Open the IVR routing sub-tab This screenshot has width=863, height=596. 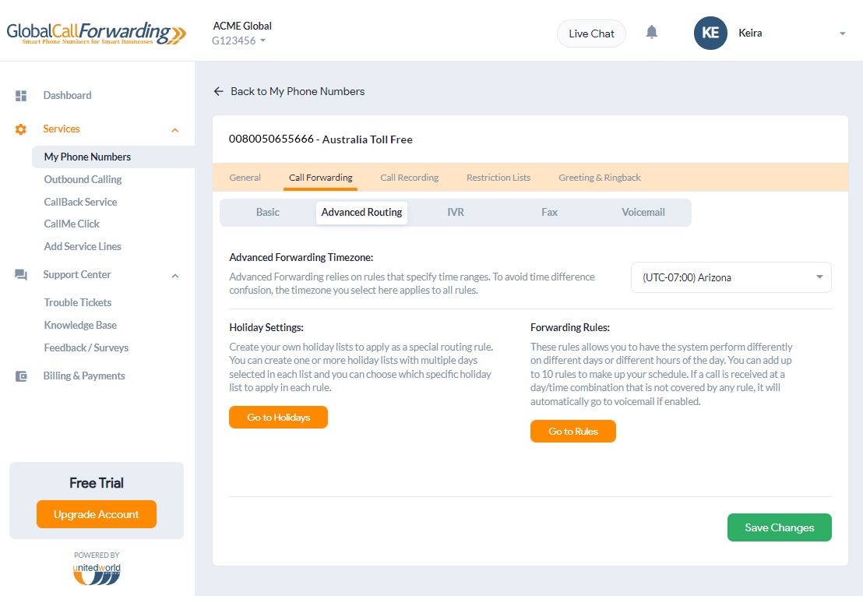[456, 212]
